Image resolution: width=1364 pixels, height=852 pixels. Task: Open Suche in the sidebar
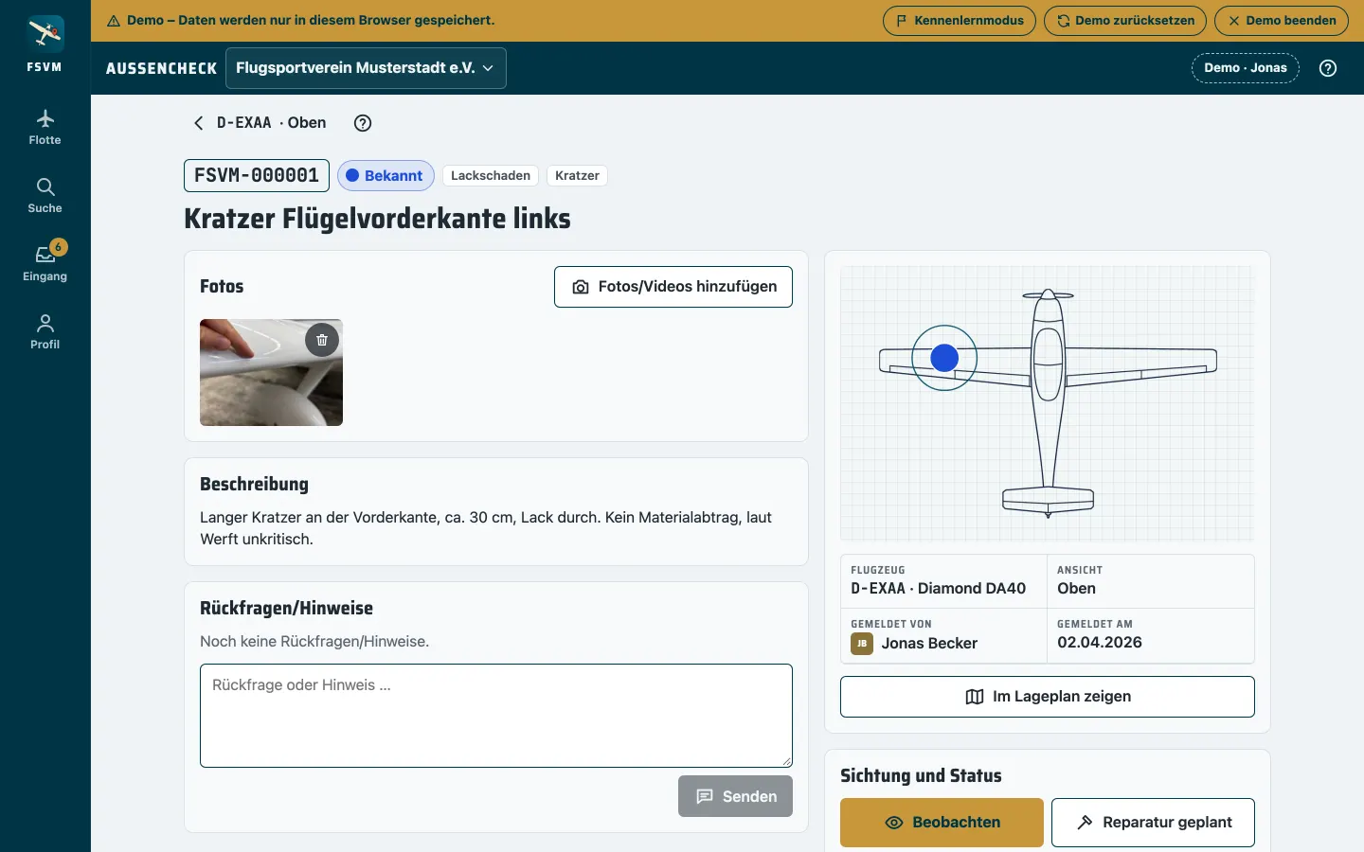coord(45,196)
